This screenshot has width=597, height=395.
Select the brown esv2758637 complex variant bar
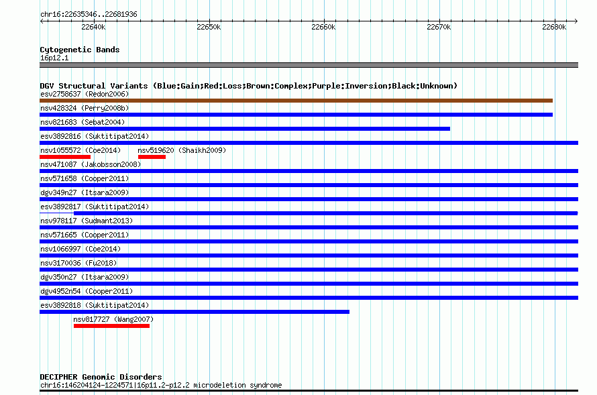pos(296,101)
